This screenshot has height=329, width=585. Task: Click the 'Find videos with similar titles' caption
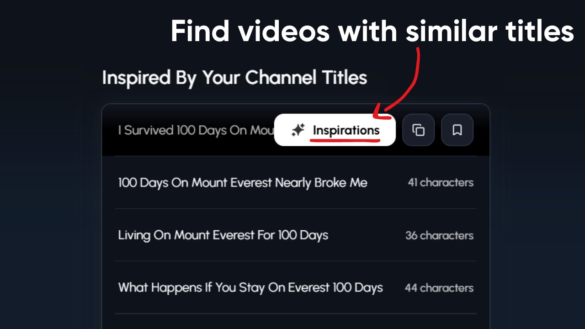(x=372, y=32)
